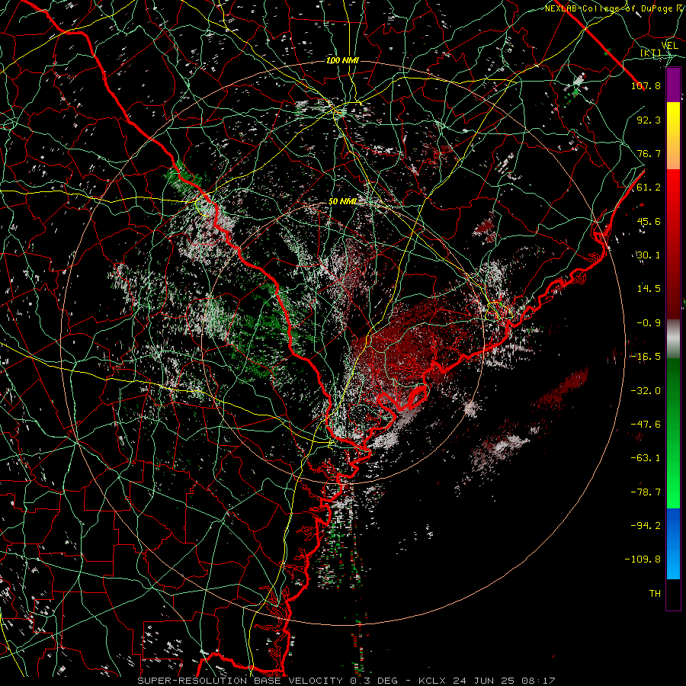
Task: Click the -16.5 velocity scale value
Action: (x=646, y=357)
